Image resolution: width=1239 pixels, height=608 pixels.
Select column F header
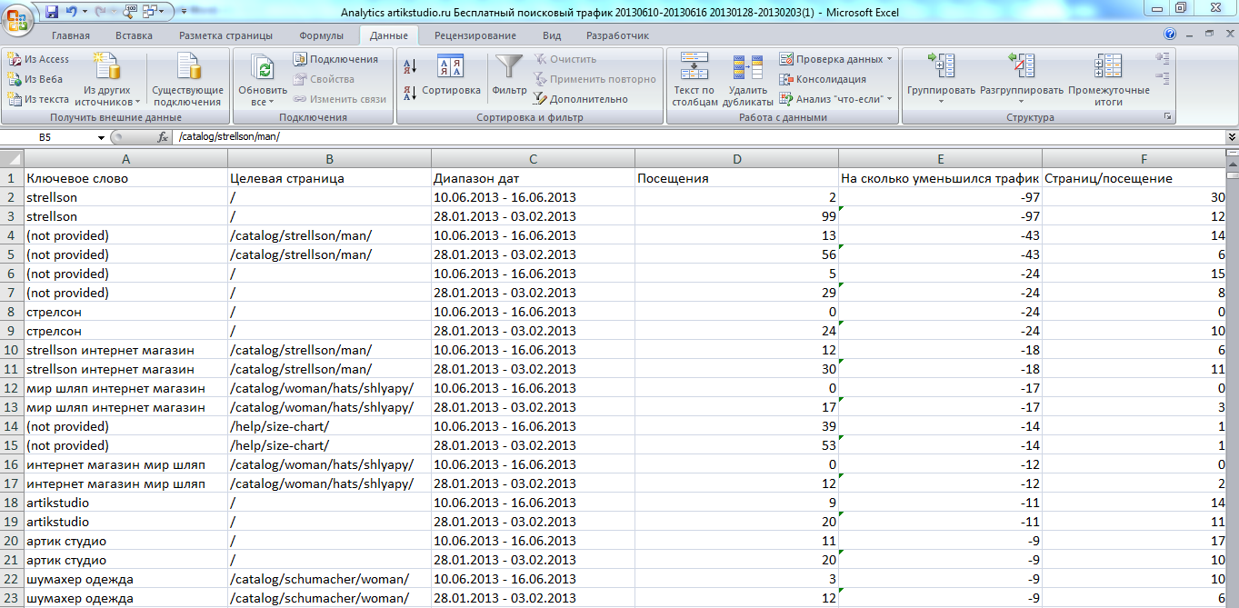1134,159
